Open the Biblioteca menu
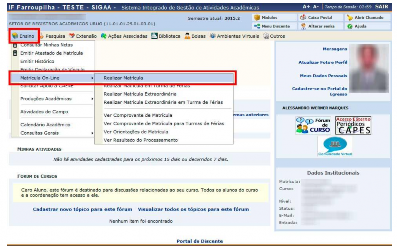The width and height of the screenshot is (397, 246). (166, 36)
